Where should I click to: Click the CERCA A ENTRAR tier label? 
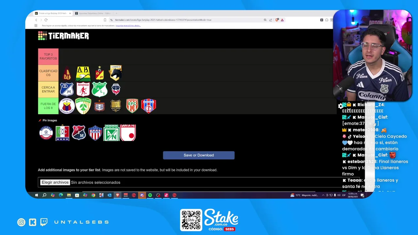48,89
